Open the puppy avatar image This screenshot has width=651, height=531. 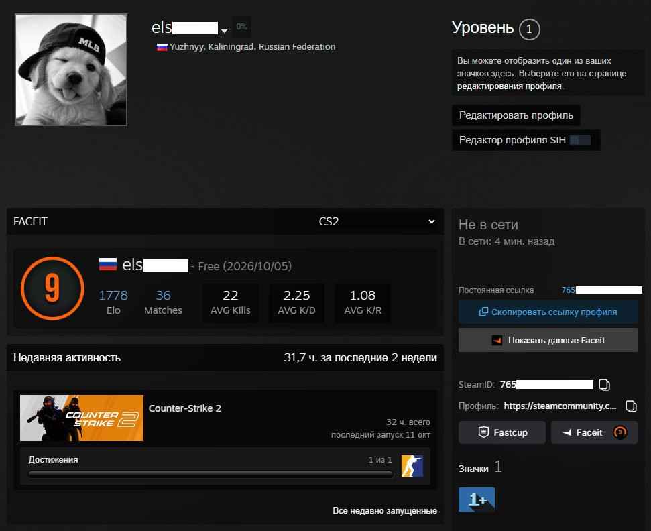coord(71,70)
